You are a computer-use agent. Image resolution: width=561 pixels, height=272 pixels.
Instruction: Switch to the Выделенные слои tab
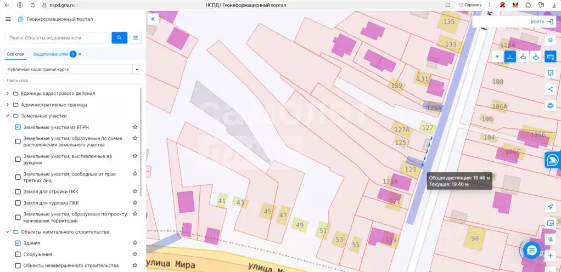tap(51, 54)
